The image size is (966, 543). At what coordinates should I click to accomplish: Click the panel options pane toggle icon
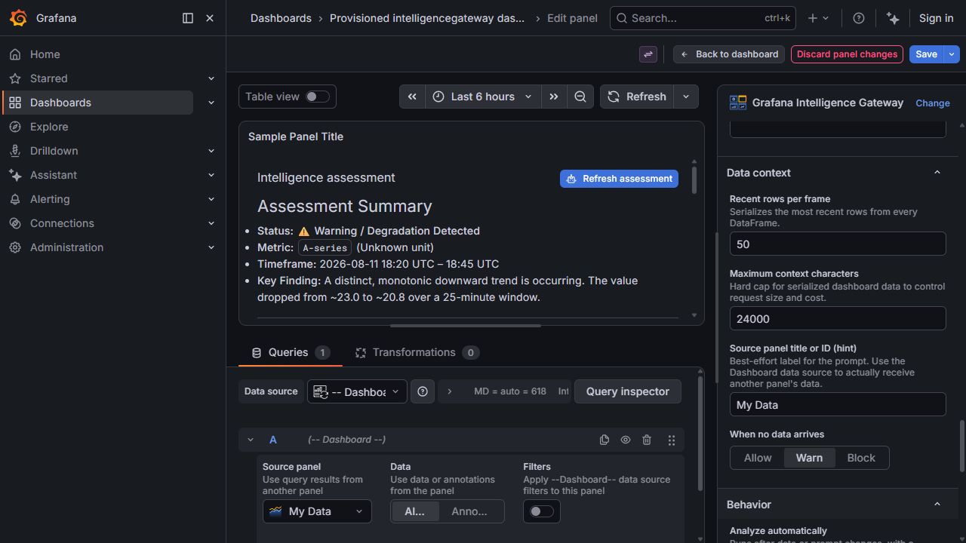tap(648, 54)
